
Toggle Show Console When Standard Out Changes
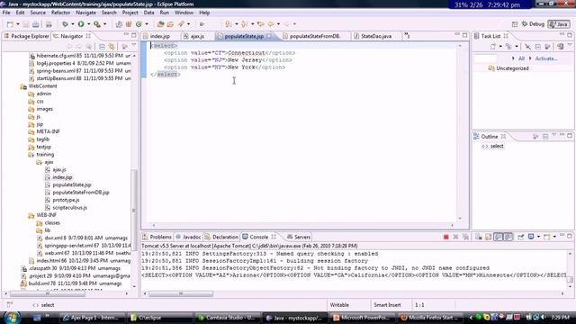498,237
